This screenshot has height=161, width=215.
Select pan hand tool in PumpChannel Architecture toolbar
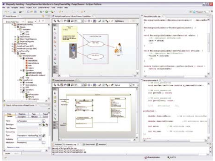pyautogui.click(x=65, y=85)
